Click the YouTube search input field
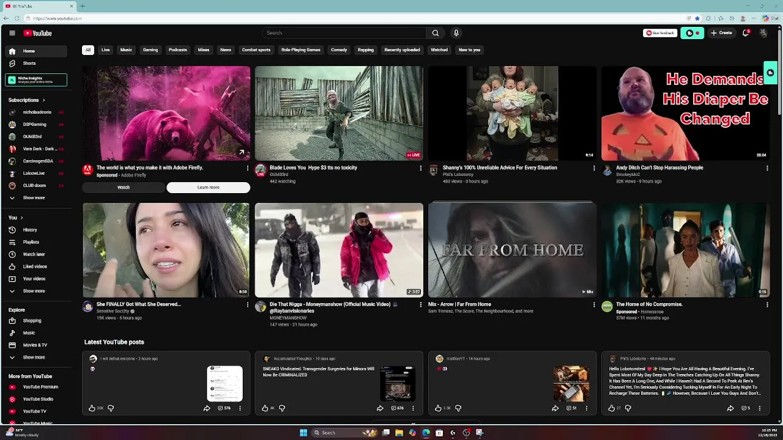 (x=344, y=33)
